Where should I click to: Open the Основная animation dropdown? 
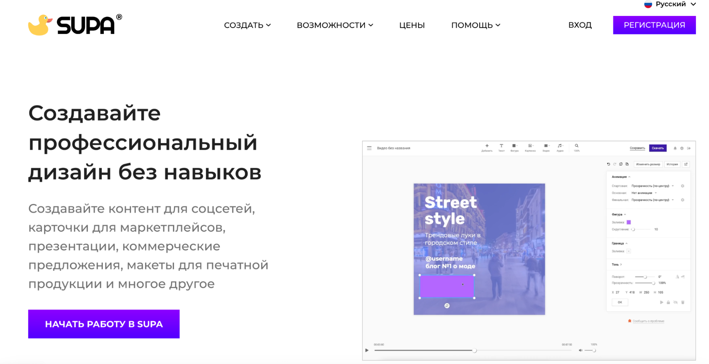[644, 193]
